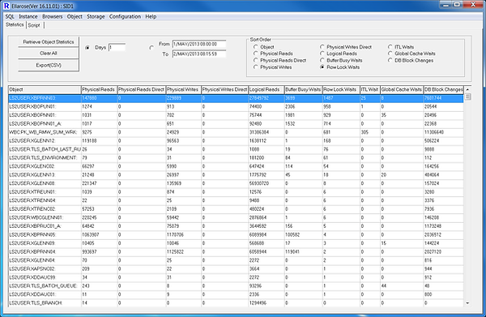The height and width of the screenshot is (317, 486).
Task: Open the Instance menu
Action: point(28,16)
